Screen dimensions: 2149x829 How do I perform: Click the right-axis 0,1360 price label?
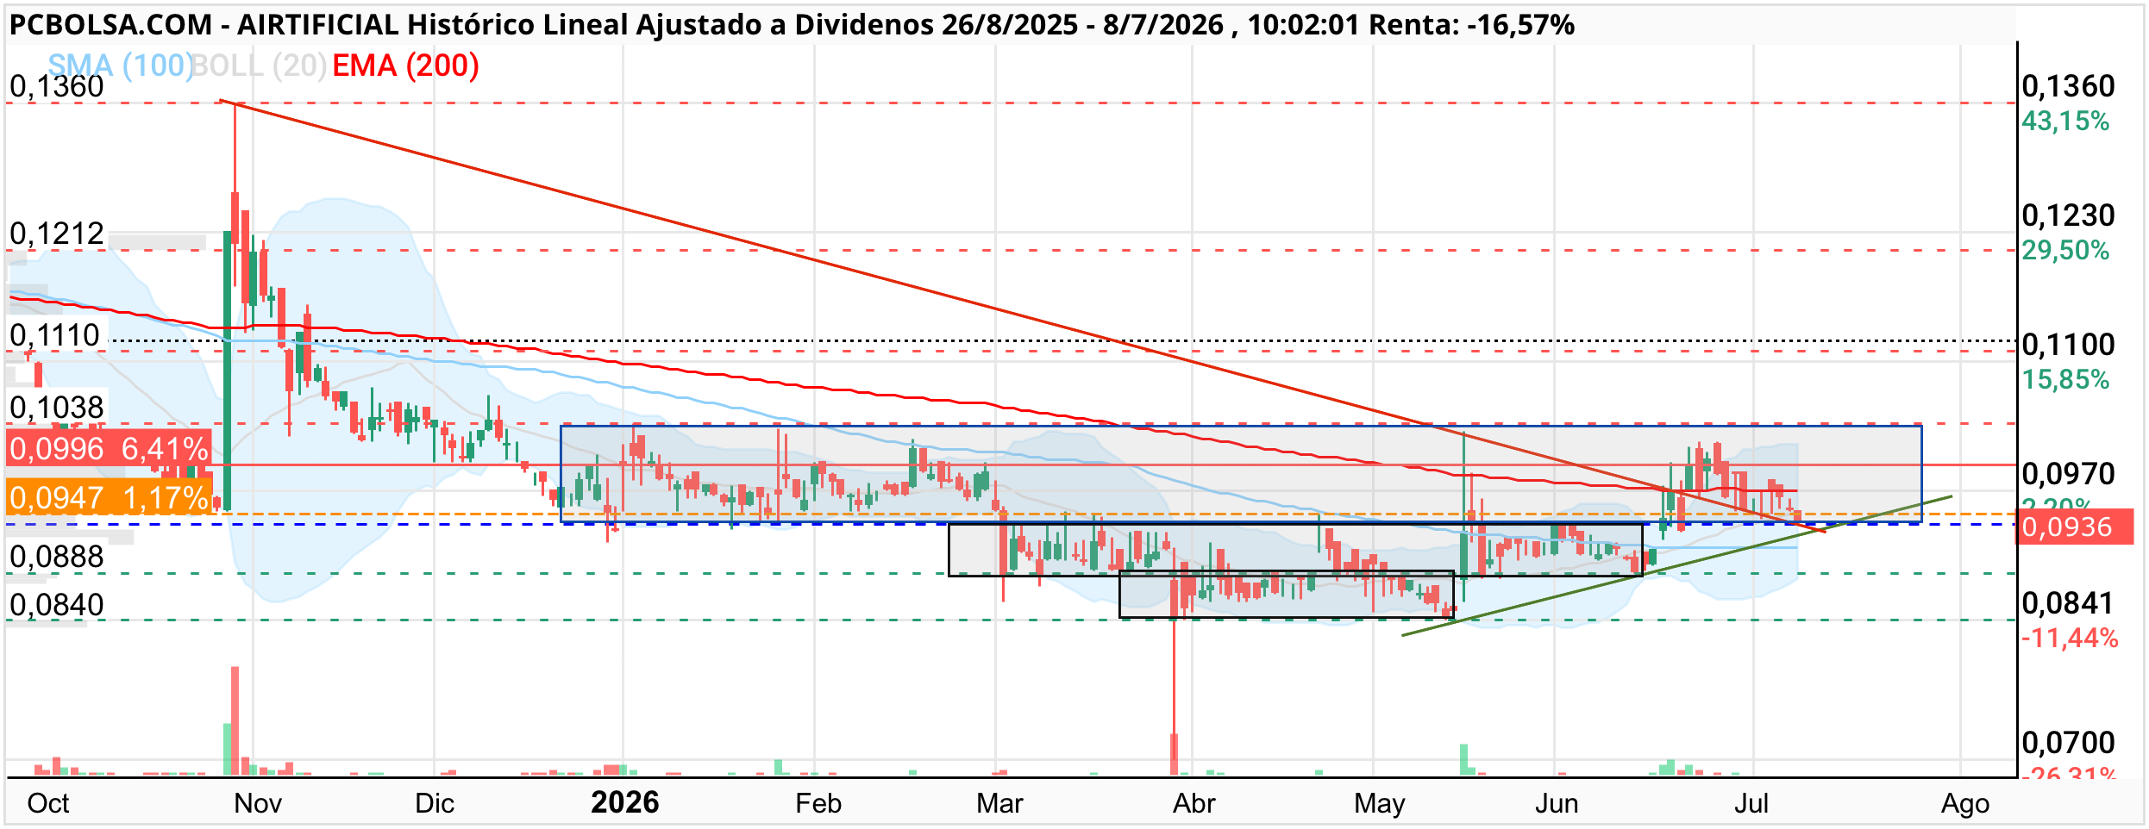coord(2068,86)
